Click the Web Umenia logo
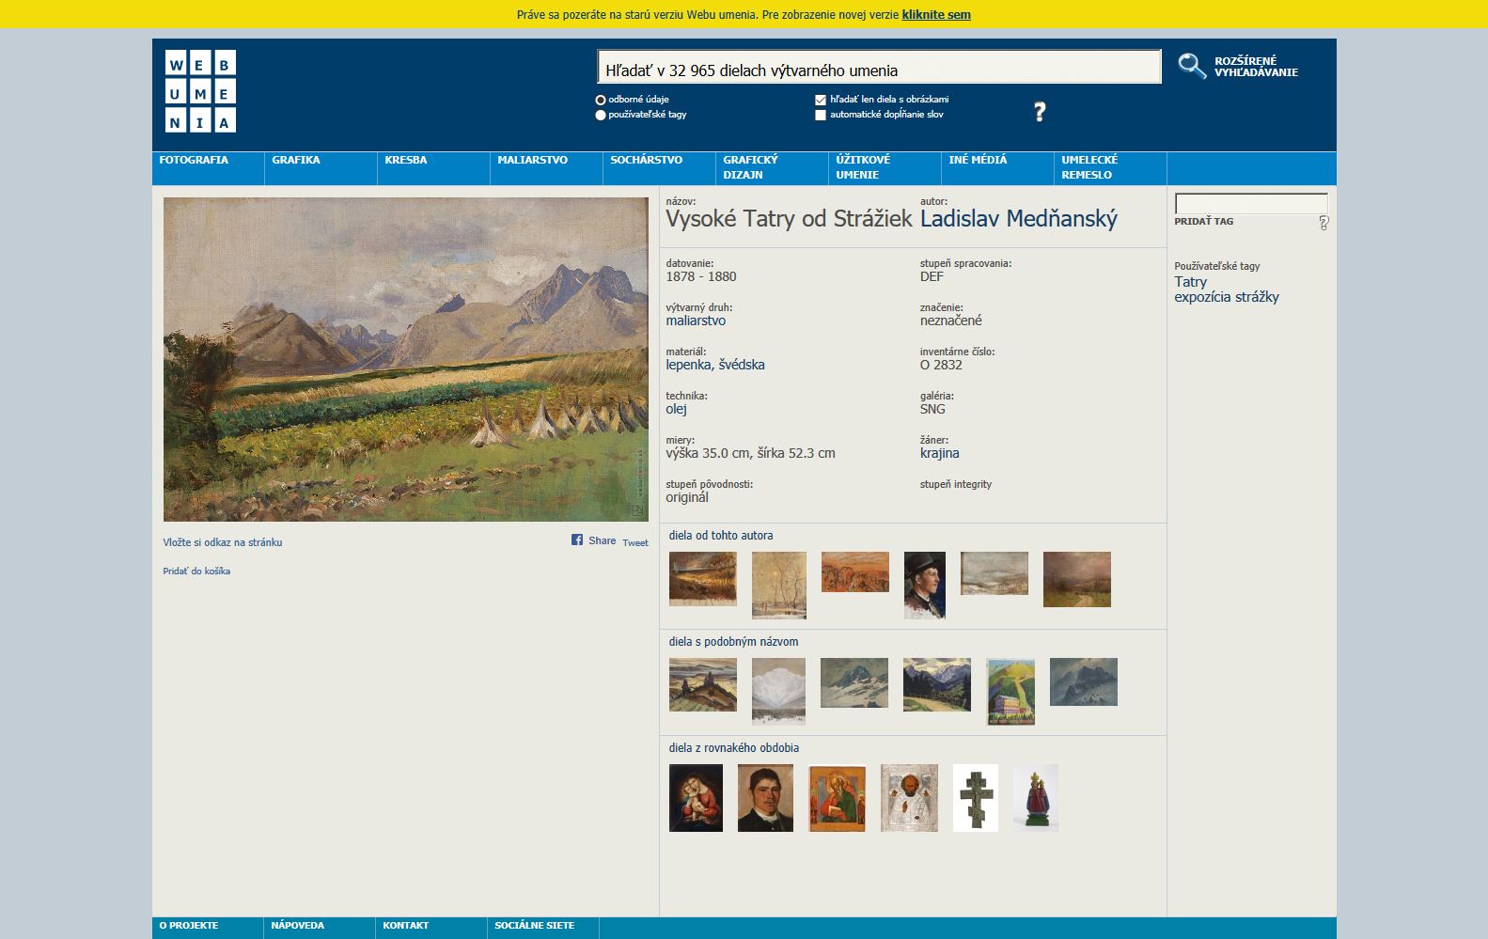The image size is (1488, 939). point(200,91)
